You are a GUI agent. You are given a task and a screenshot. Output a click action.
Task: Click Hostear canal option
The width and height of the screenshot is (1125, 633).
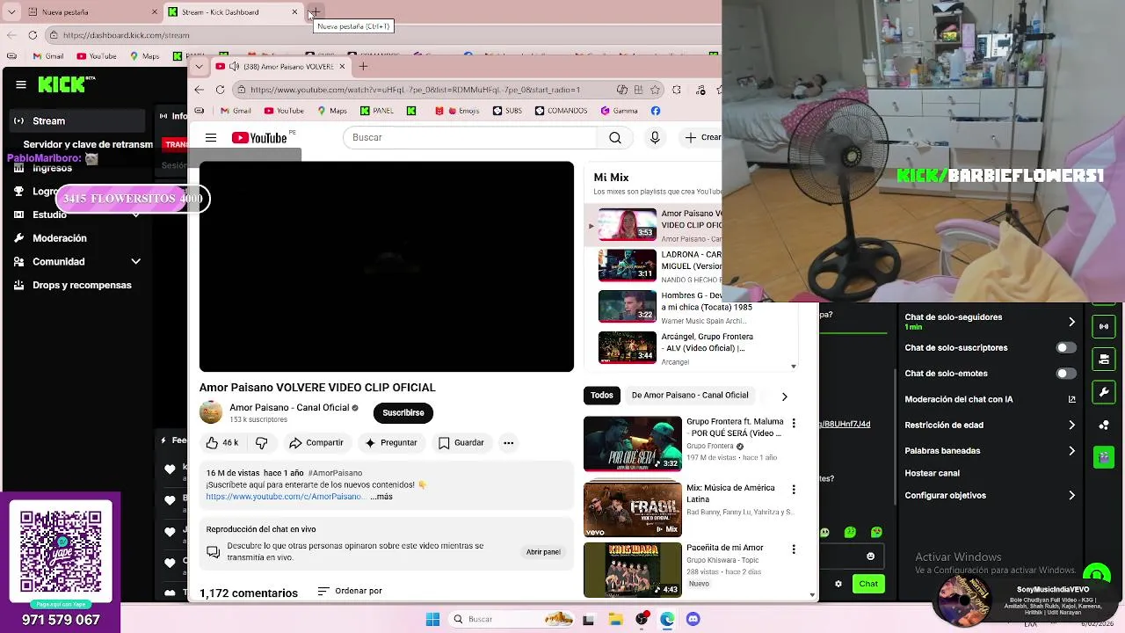[x=933, y=473]
